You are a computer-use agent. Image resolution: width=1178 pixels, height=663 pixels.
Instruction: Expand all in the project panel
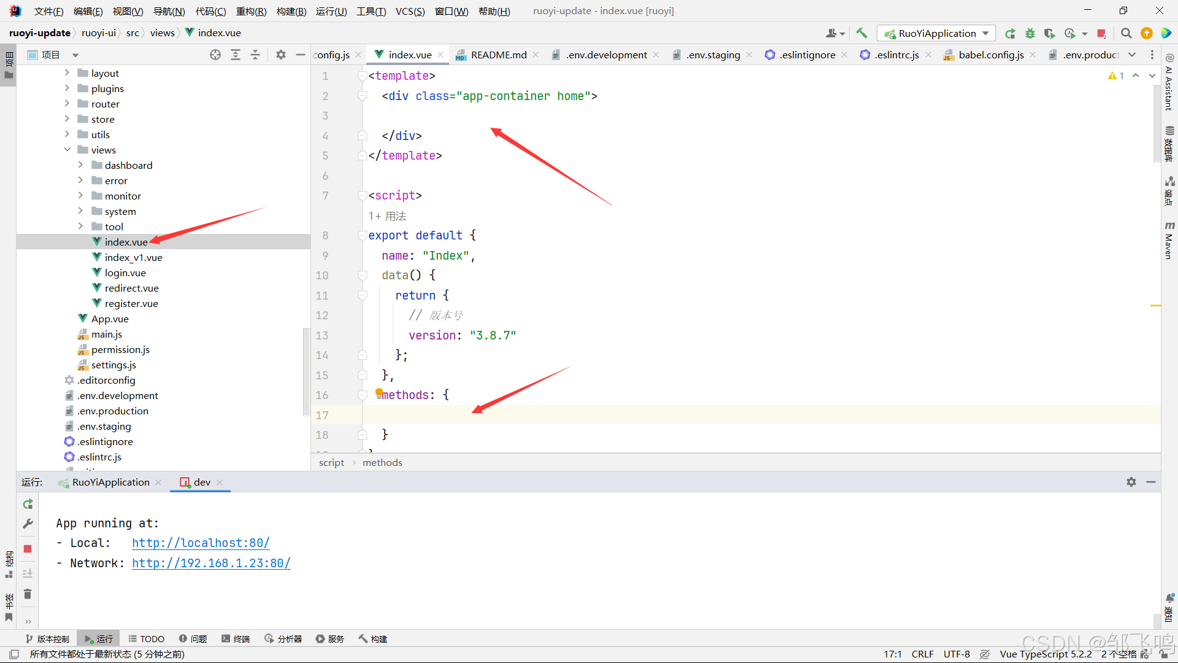click(236, 55)
